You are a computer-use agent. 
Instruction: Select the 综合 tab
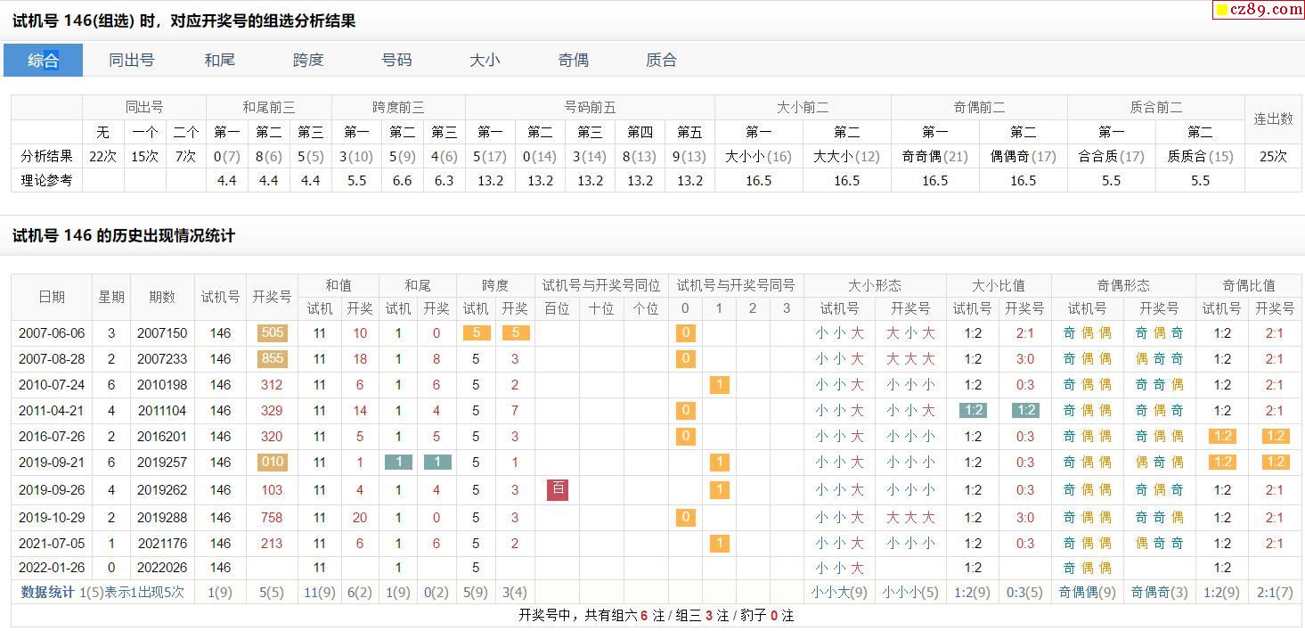point(43,61)
